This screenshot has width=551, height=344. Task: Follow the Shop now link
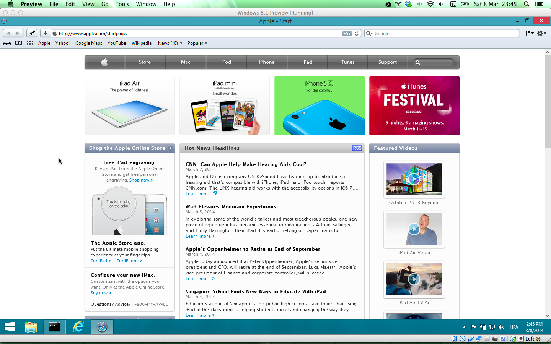point(141,180)
